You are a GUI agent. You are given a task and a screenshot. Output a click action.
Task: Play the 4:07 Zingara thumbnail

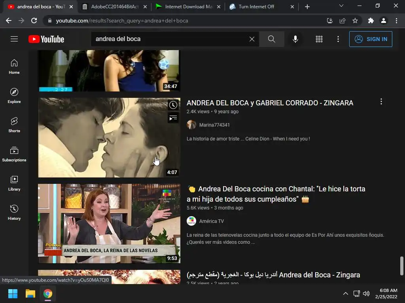[x=109, y=138]
